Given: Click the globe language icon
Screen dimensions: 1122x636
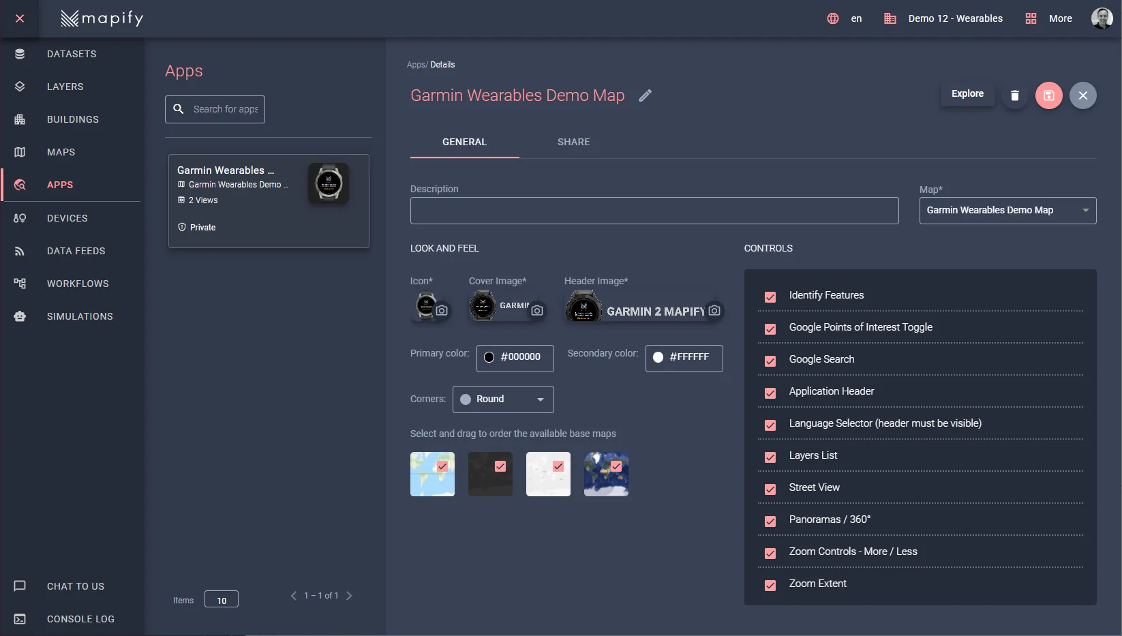Looking at the screenshot, I should pyautogui.click(x=833, y=18).
